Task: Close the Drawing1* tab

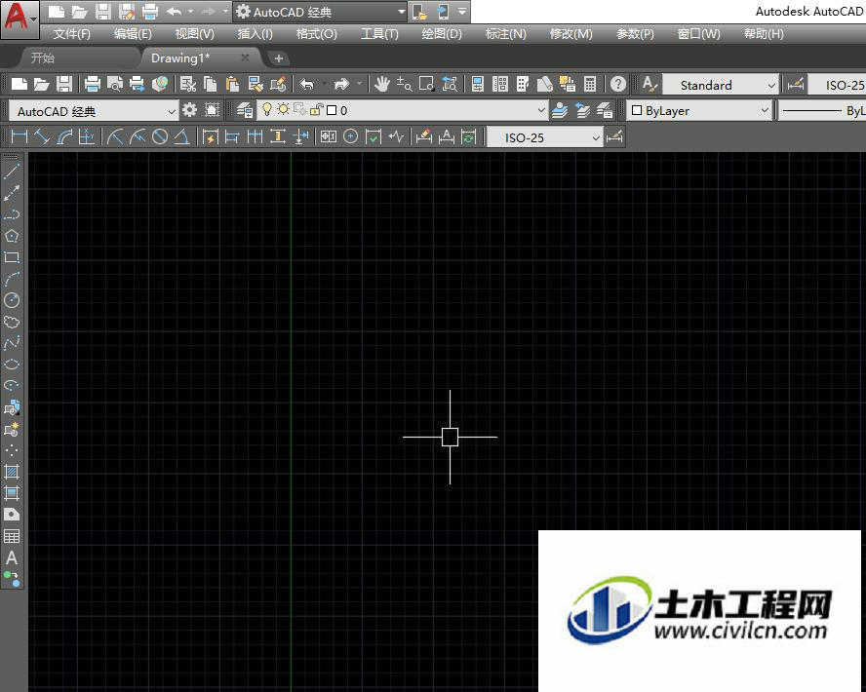Action: 245,58
